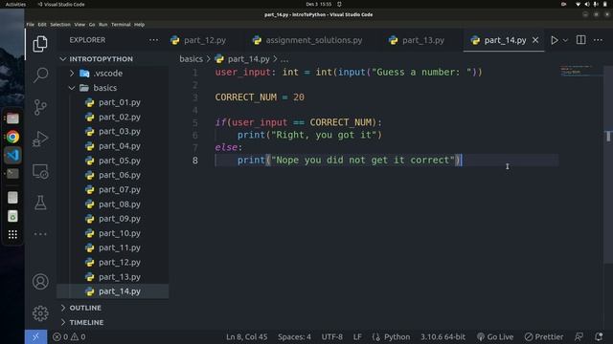Place cursor on CORRECT_NUM = 20 line
The width and height of the screenshot is (613, 344).
(x=260, y=97)
